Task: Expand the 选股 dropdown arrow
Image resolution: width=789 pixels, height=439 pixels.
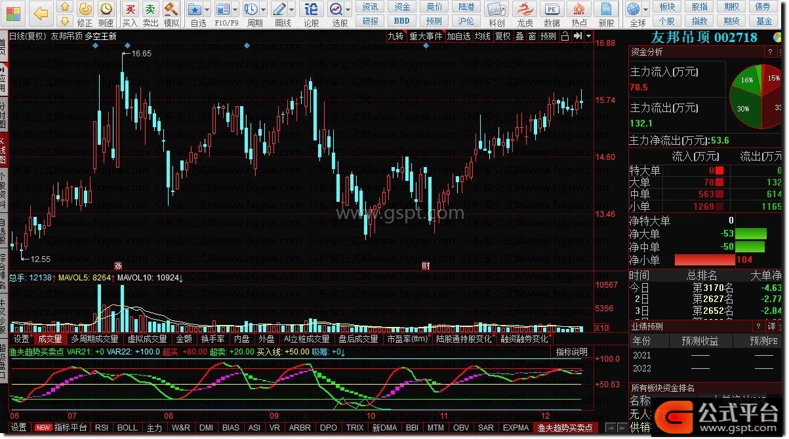Action: coord(350,10)
